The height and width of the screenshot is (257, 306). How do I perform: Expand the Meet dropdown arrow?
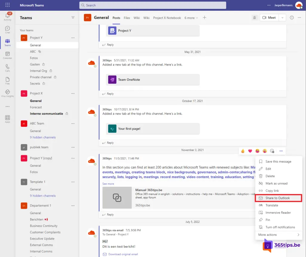click(283, 18)
